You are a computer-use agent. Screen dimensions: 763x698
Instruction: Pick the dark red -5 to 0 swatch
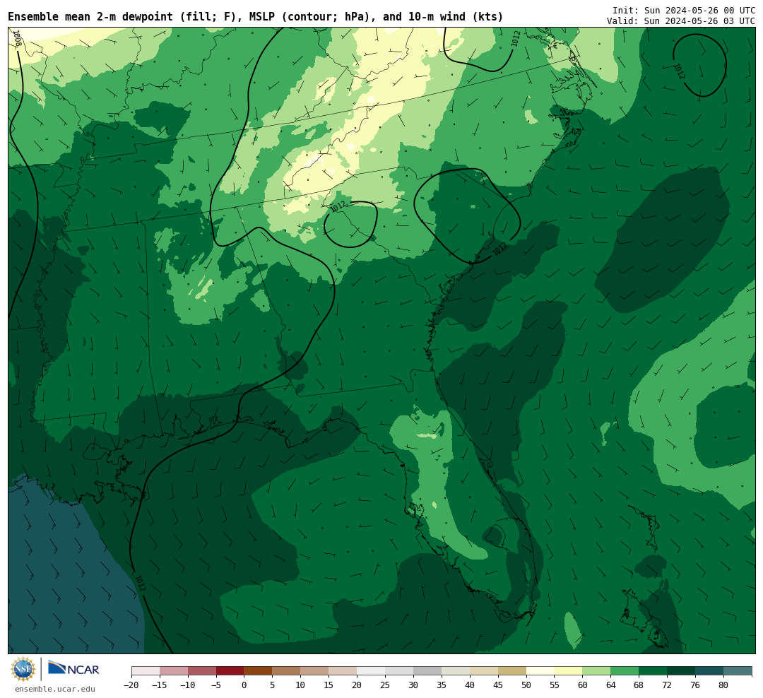tap(230, 671)
